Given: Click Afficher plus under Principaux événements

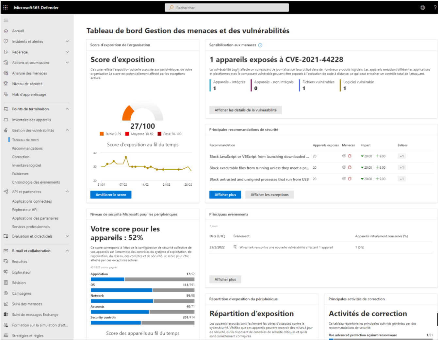Looking at the screenshot, I should click(x=225, y=279).
